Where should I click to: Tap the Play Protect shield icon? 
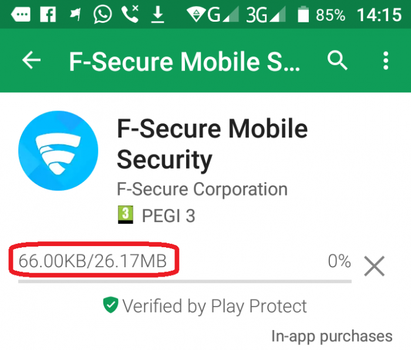pyautogui.click(x=110, y=305)
